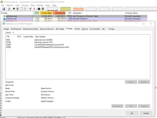The width and height of the screenshot is (157, 118).
Task: Click the Properties toolbar icon
Action: coord(30,9)
